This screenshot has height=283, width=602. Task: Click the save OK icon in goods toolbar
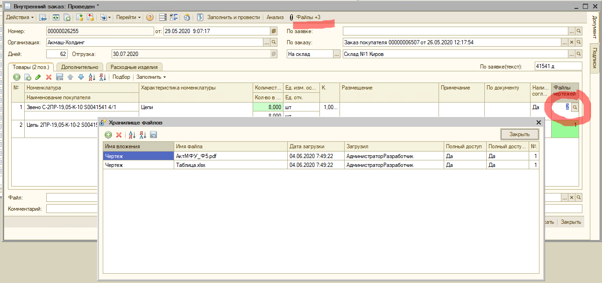click(59, 77)
